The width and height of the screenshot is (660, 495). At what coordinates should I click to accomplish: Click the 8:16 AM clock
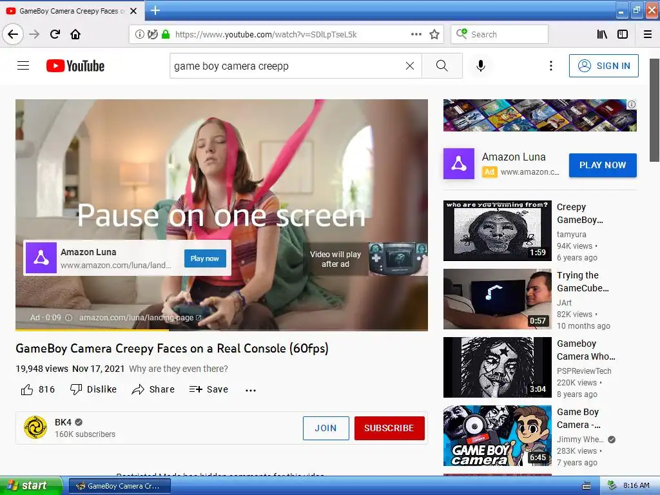[636, 485]
